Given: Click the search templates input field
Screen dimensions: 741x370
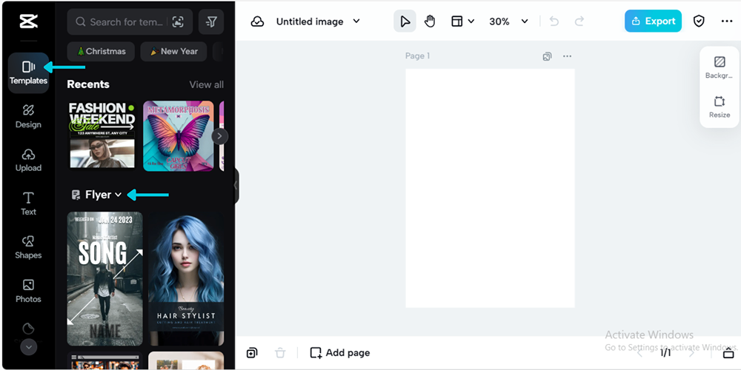Looking at the screenshot, I should (x=126, y=22).
